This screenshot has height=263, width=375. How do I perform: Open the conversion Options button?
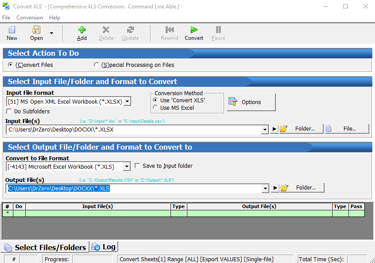coord(251,102)
